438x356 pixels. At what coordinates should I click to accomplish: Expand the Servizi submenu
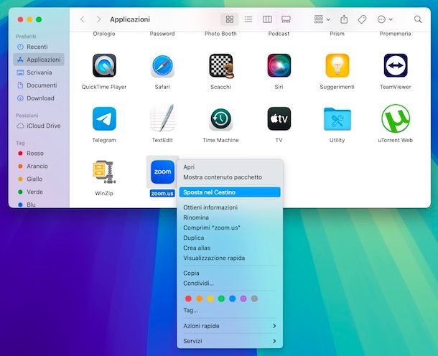(x=230, y=341)
